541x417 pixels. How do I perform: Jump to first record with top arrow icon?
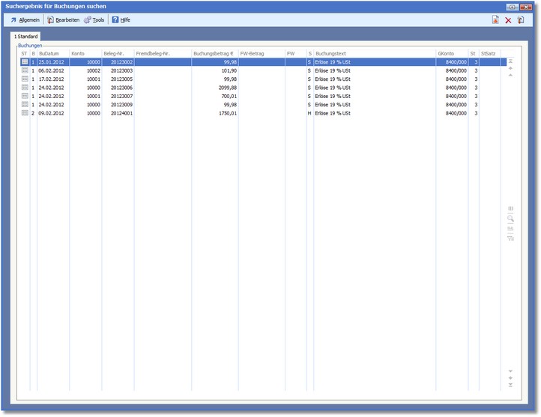[511, 60]
